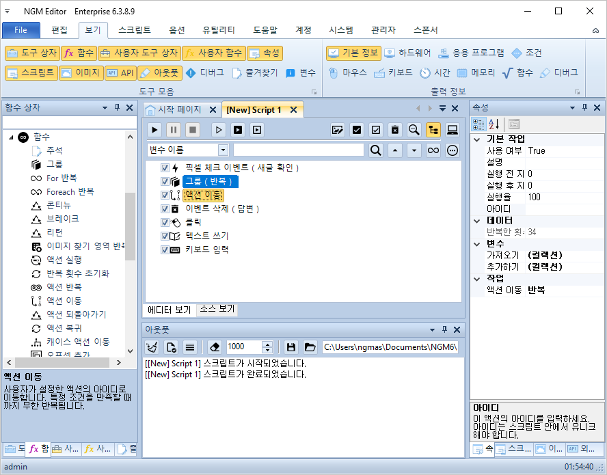Uncheck the 픽셀 체크 이벤트 action checkbox

pyautogui.click(x=165, y=167)
